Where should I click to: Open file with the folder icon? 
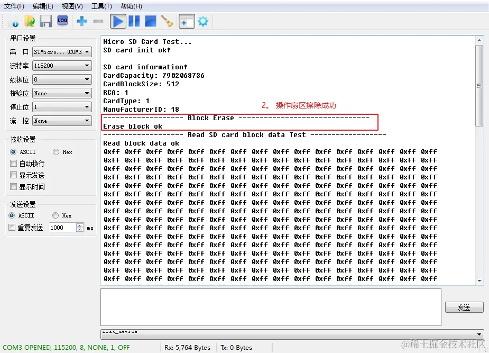(30, 22)
